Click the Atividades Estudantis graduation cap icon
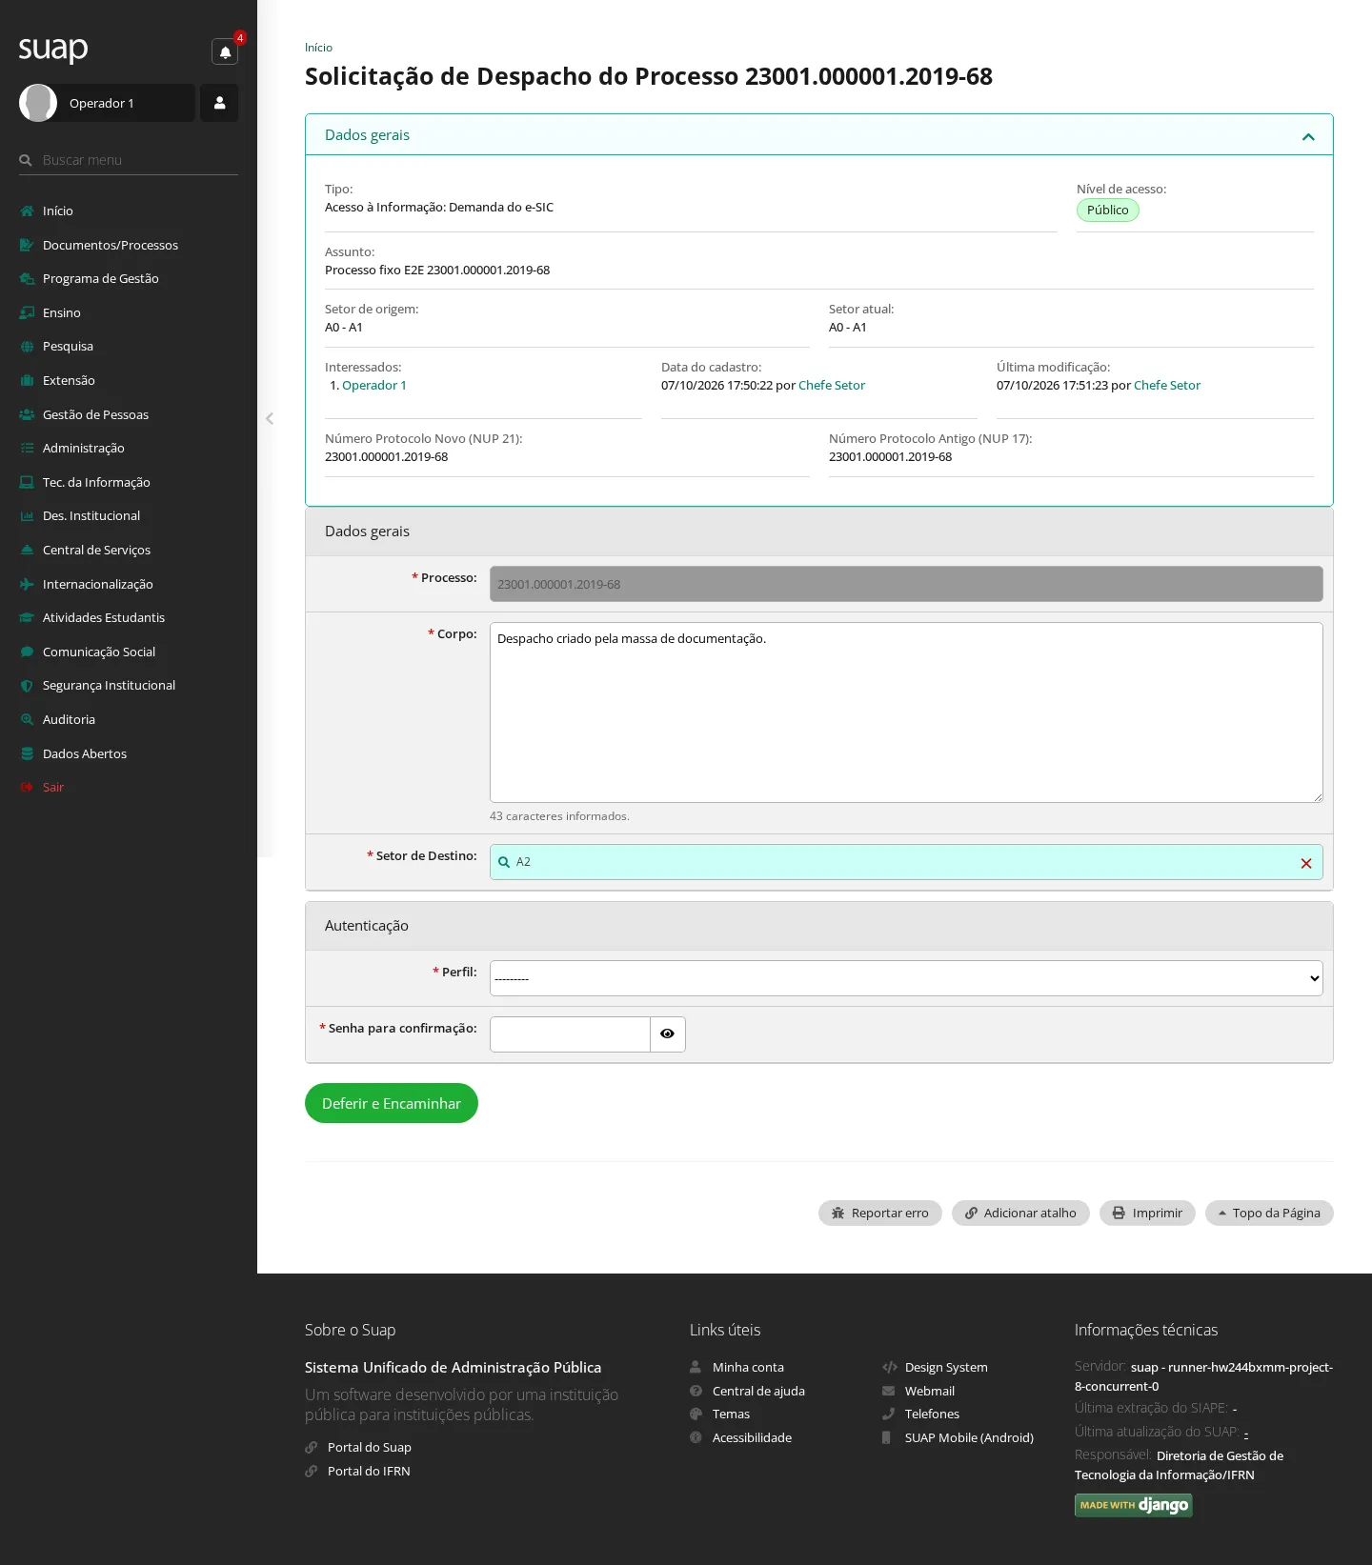The height and width of the screenshot is (1565, 1372). point(27,618)
